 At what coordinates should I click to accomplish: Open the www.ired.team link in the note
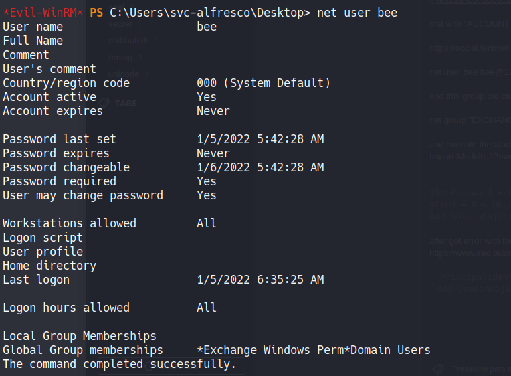point(470,254)
